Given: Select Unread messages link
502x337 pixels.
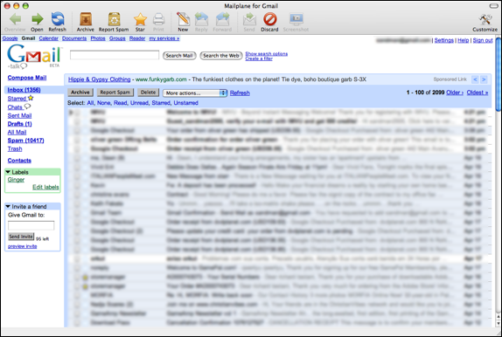Looking at the screenshot, I should pyautogui.click(x=139, y=103).
